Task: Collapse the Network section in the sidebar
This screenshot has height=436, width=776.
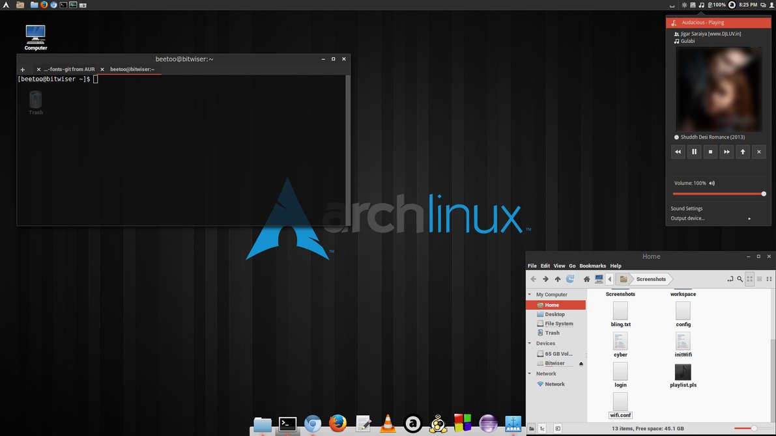Action: tap(530, 374)
